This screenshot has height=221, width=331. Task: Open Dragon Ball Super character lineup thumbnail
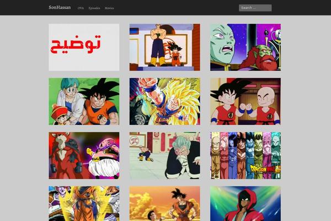[245, 155]
